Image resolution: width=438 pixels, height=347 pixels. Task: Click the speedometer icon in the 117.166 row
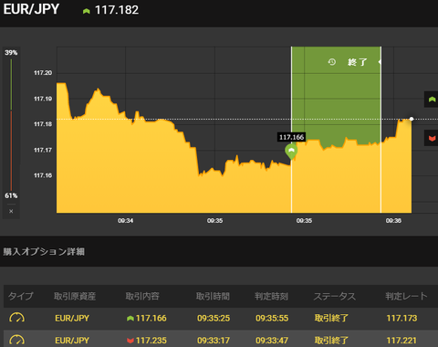[17, 318]
